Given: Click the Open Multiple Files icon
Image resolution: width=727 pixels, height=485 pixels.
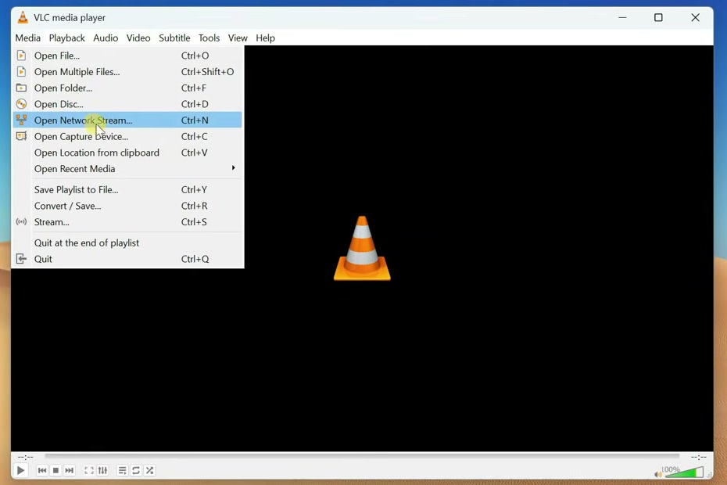Looking at the screenshot, I should 21,71.
